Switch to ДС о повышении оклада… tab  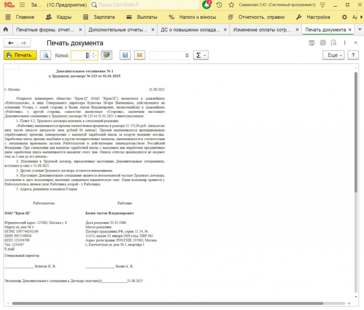pos(191,30)
